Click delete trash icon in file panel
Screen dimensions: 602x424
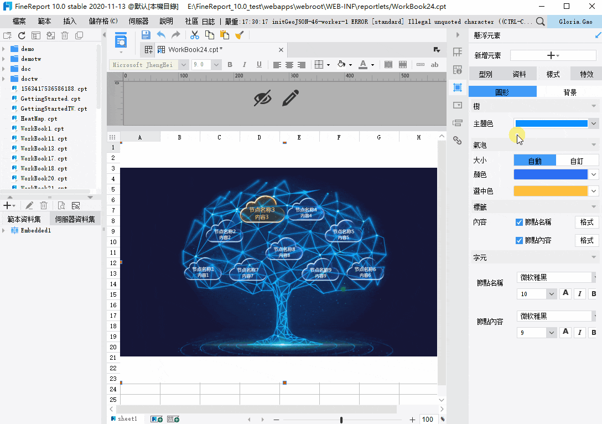(65, 35)
